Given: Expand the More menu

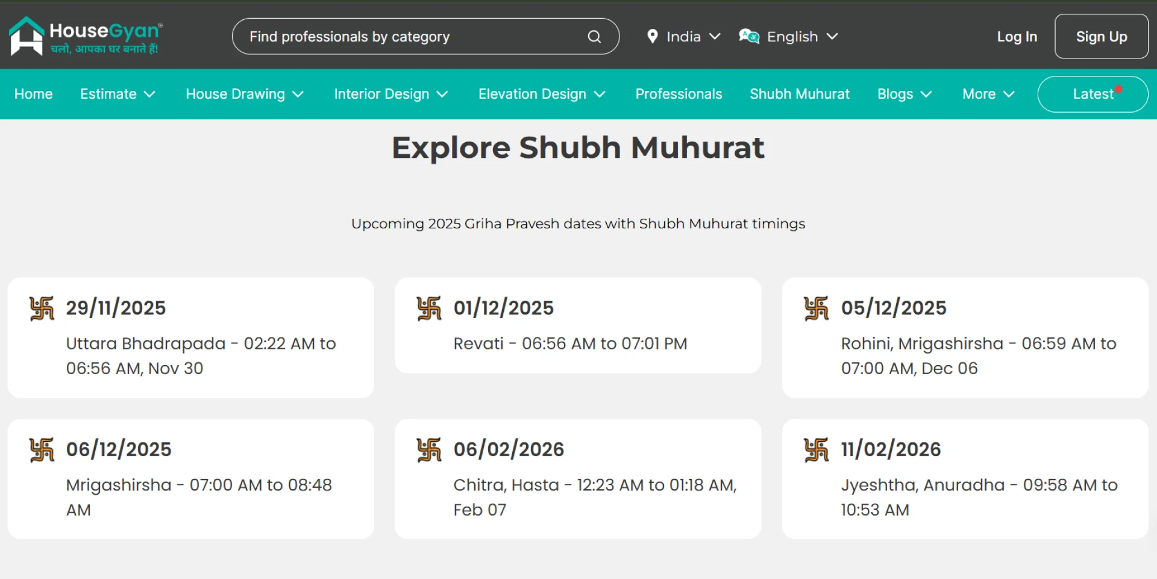Looking at the screenshot, I should click(988, 94).
